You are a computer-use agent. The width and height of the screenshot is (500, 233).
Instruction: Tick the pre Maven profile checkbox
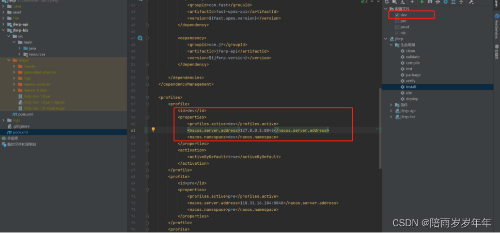(x=397, y=21)
